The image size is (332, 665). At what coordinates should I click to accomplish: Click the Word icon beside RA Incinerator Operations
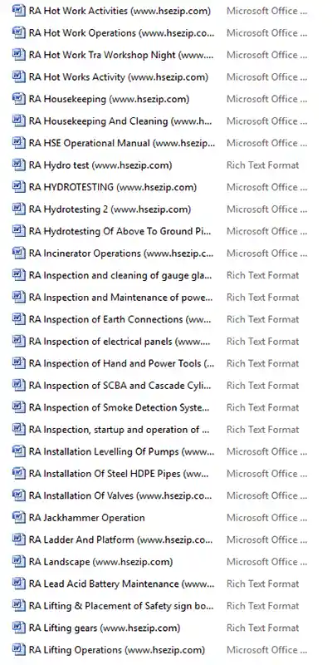19,253
